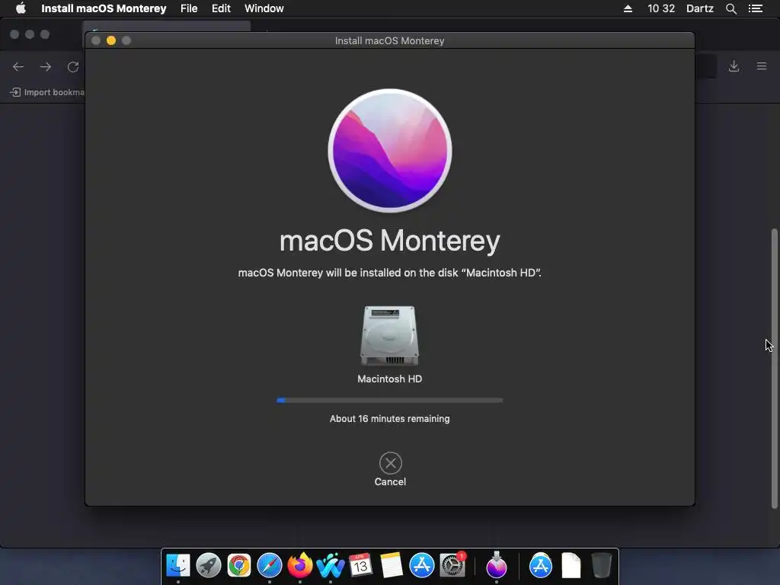The height and width of the screenshot is (585, 780).
Task: Click the installer window title text
Action: 389,41
